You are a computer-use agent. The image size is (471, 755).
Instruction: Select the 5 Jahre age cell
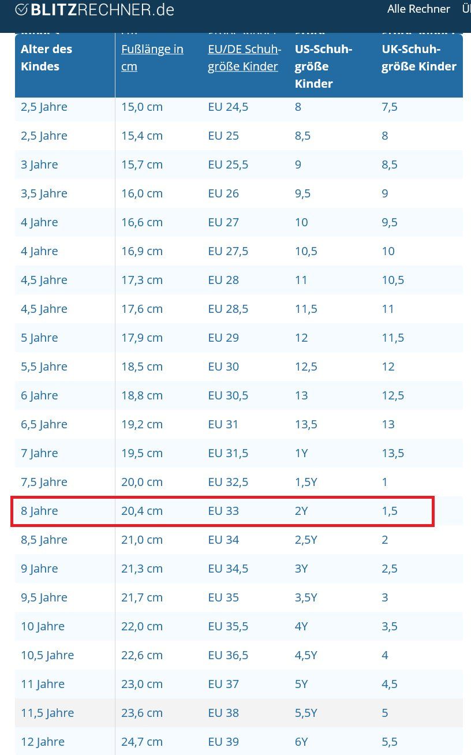(39, 338)
